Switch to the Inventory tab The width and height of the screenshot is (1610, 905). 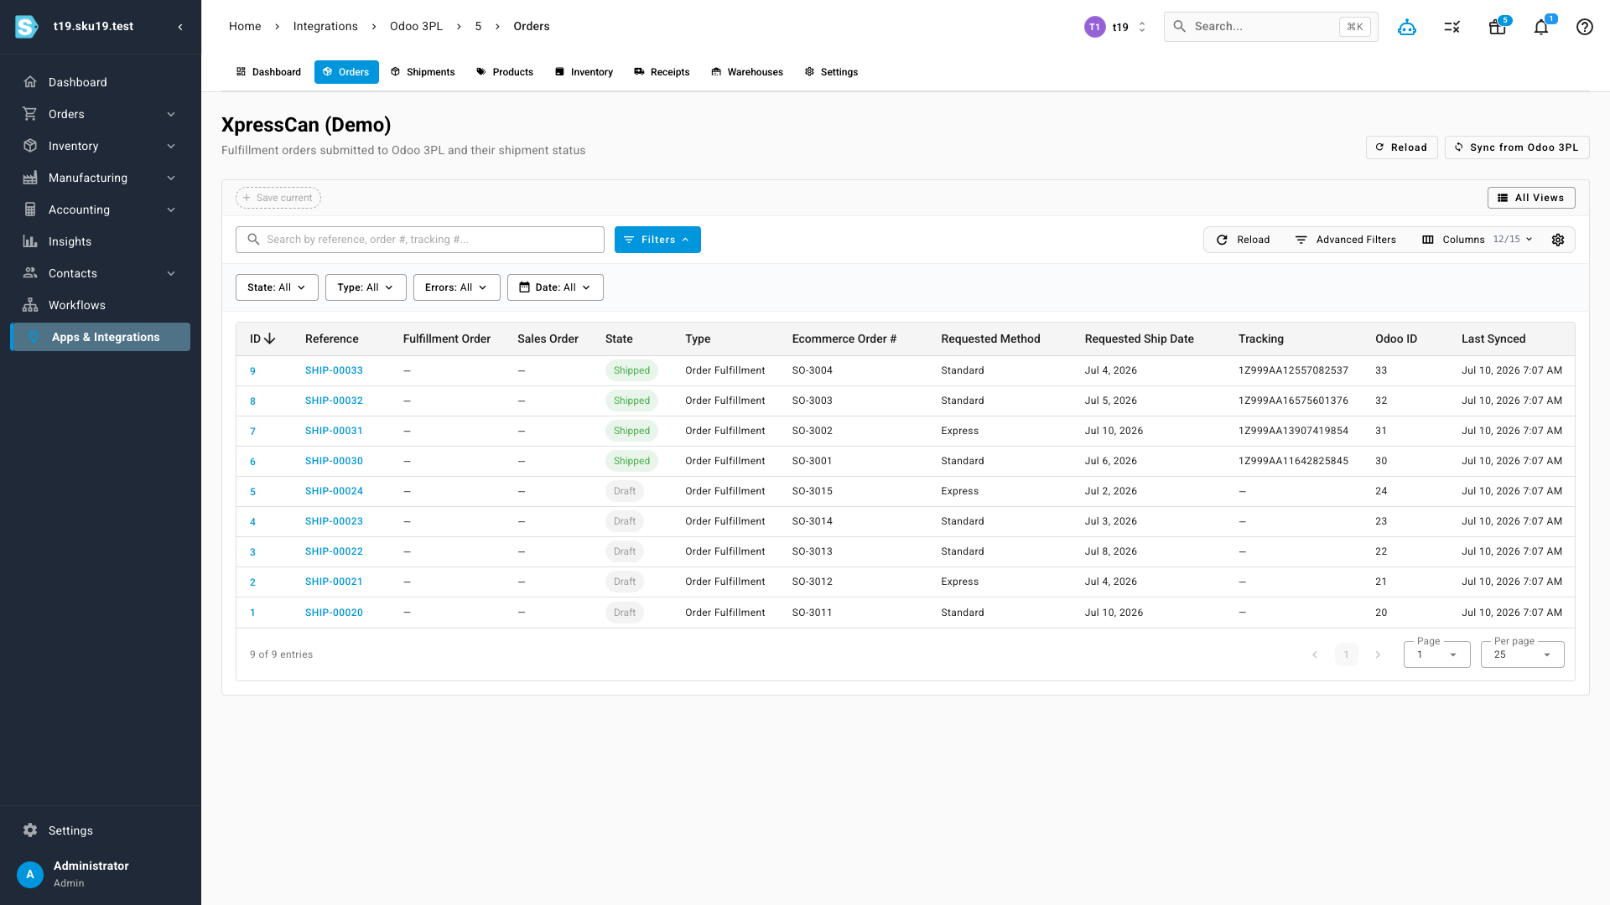(x=584, y=72)
